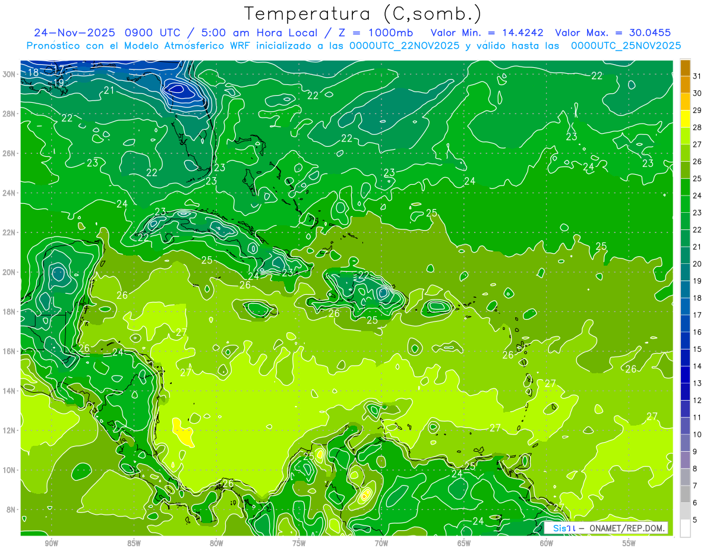Click the "80W" longitude axis label
713x551 pixels.
[x=216, y=544]
